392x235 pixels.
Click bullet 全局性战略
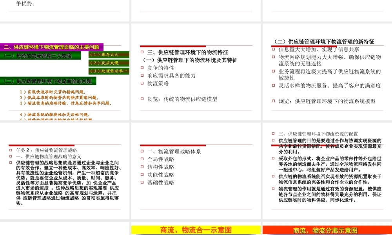(x=160, y=159)
